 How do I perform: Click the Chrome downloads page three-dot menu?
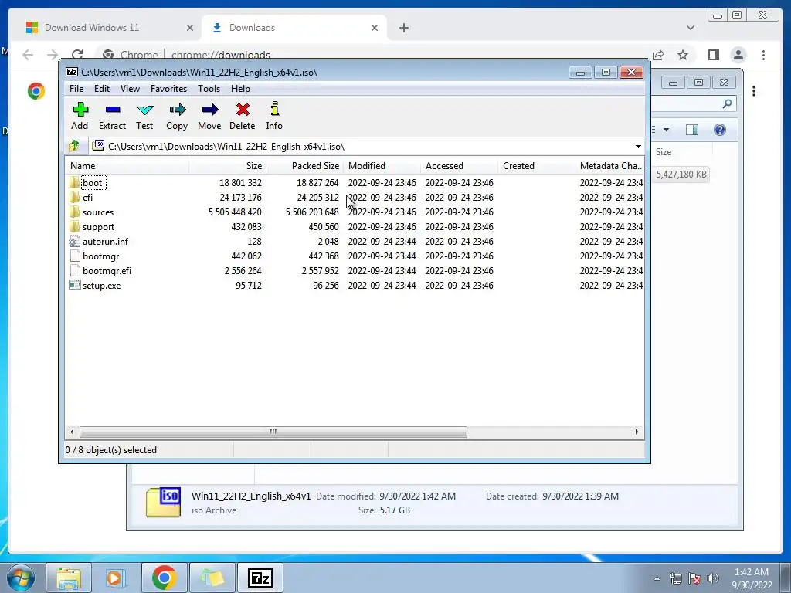(754, 91)
